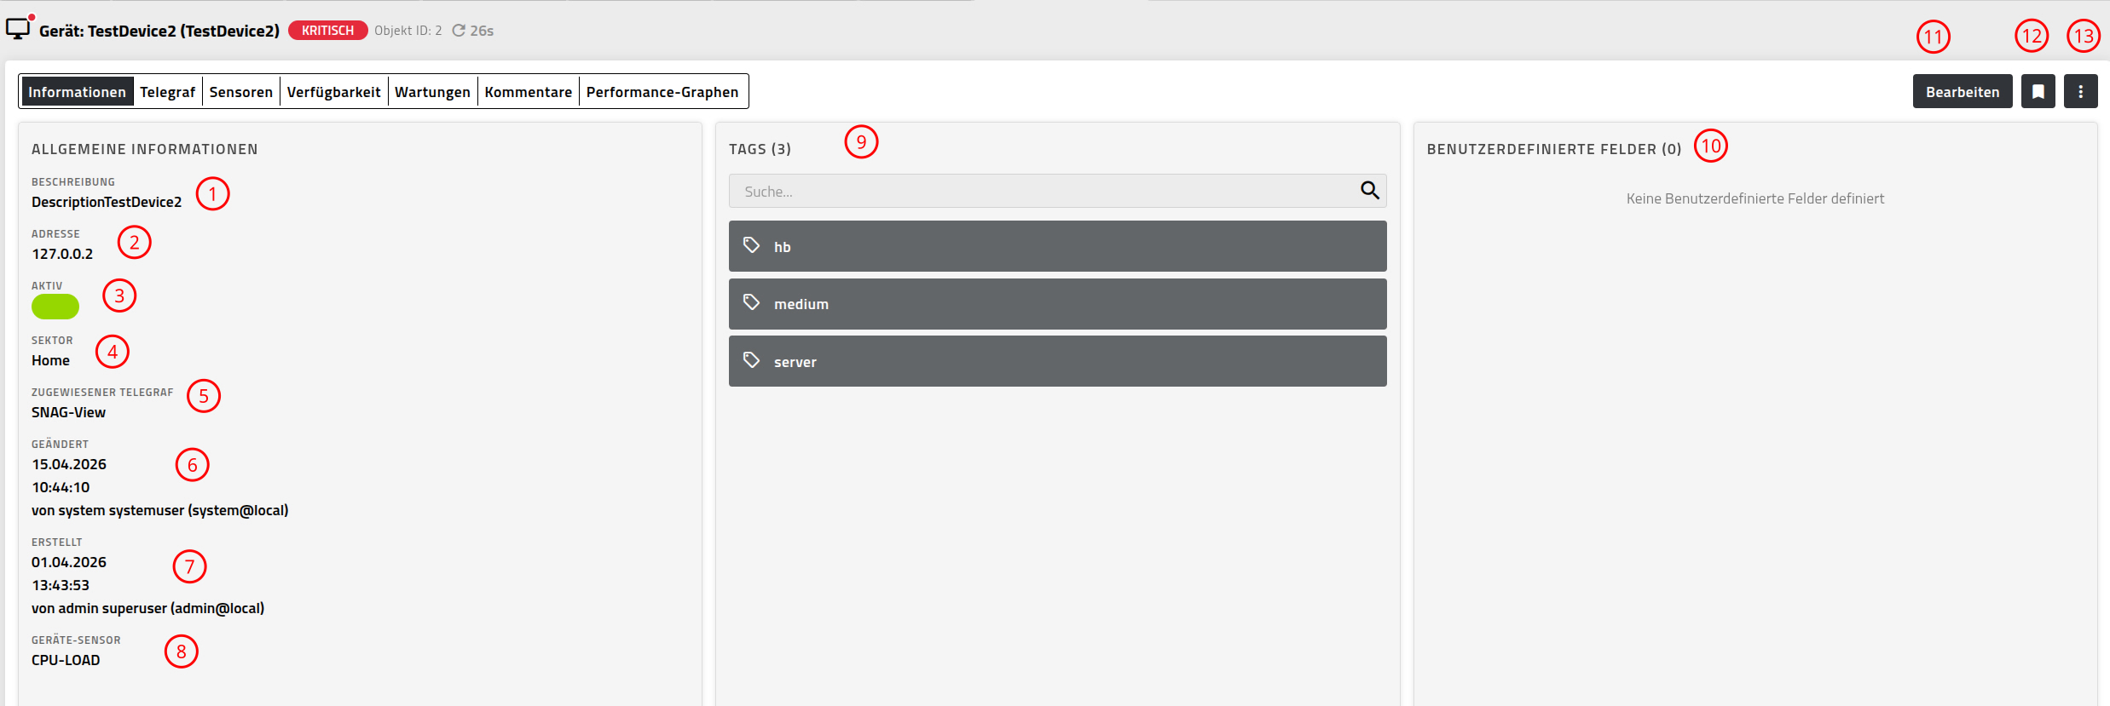
Task: Click the tag icon next to server
Action: tap(751, 360)
